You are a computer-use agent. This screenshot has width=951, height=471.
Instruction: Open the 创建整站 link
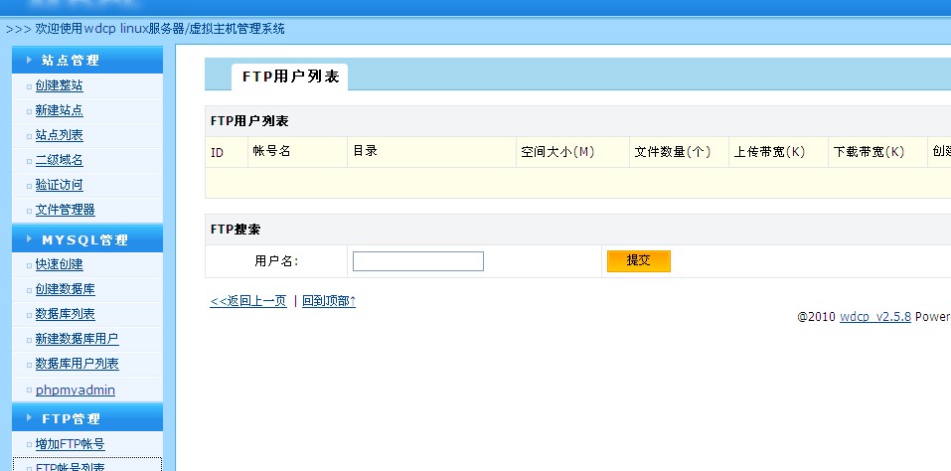tap(59, 85)
